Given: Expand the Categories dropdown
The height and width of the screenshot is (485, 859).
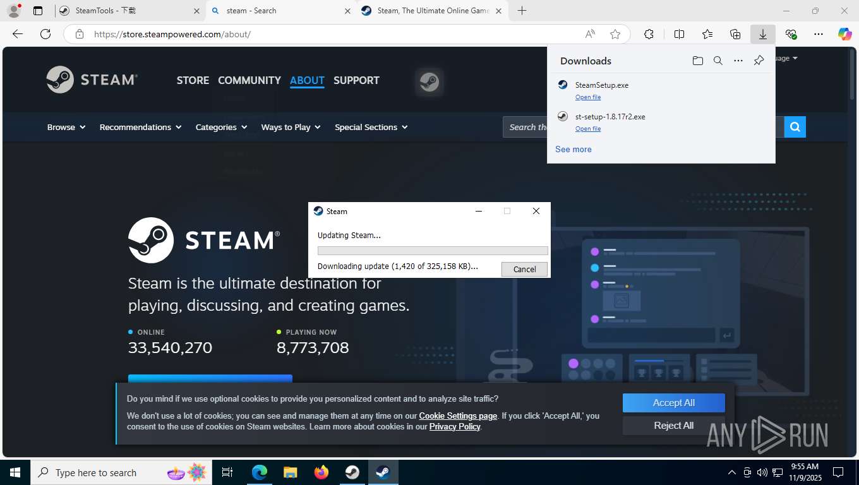Looking at the screenshot, I should click(222, 127).
